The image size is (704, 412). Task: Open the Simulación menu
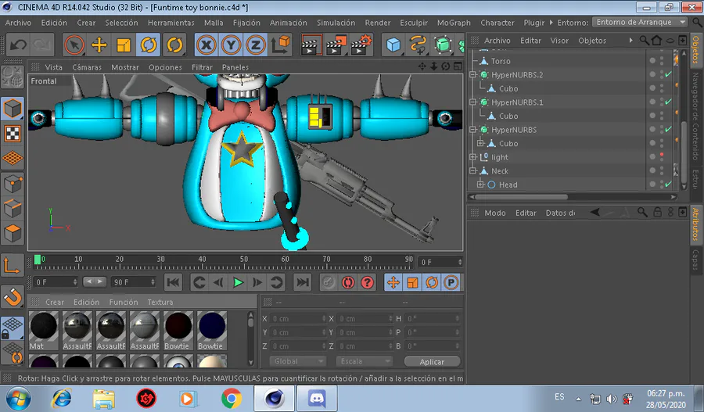tap(336, 23)
